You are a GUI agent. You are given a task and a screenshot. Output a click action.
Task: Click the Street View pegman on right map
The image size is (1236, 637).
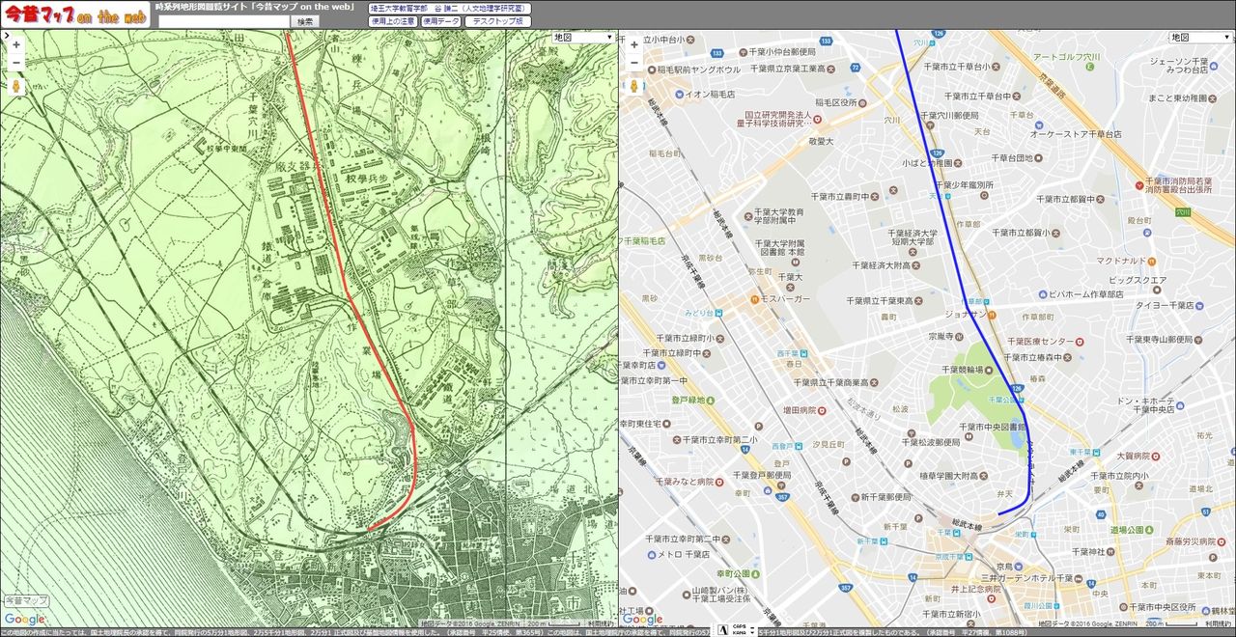tap(634, 87)
